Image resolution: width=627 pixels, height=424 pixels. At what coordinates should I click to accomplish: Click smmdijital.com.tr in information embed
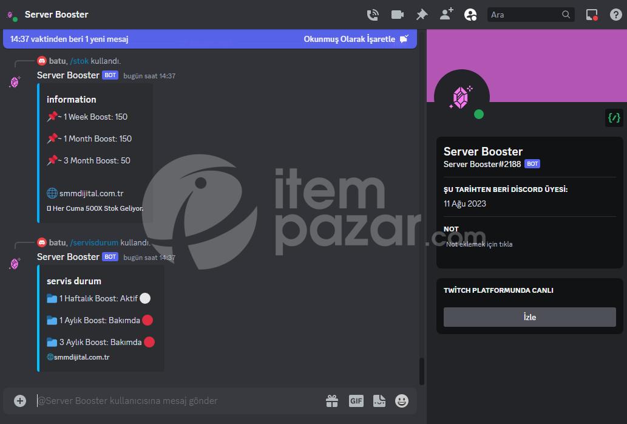(x=91, y=194)
